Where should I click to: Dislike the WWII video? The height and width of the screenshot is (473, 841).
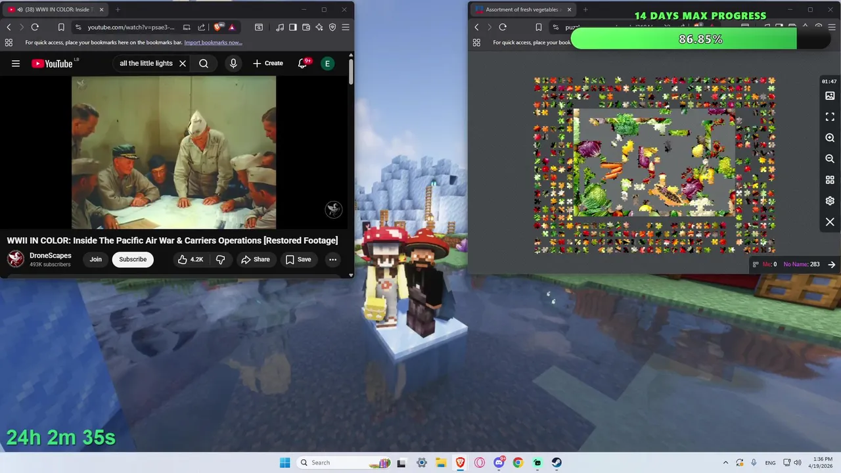pos(220,259)
